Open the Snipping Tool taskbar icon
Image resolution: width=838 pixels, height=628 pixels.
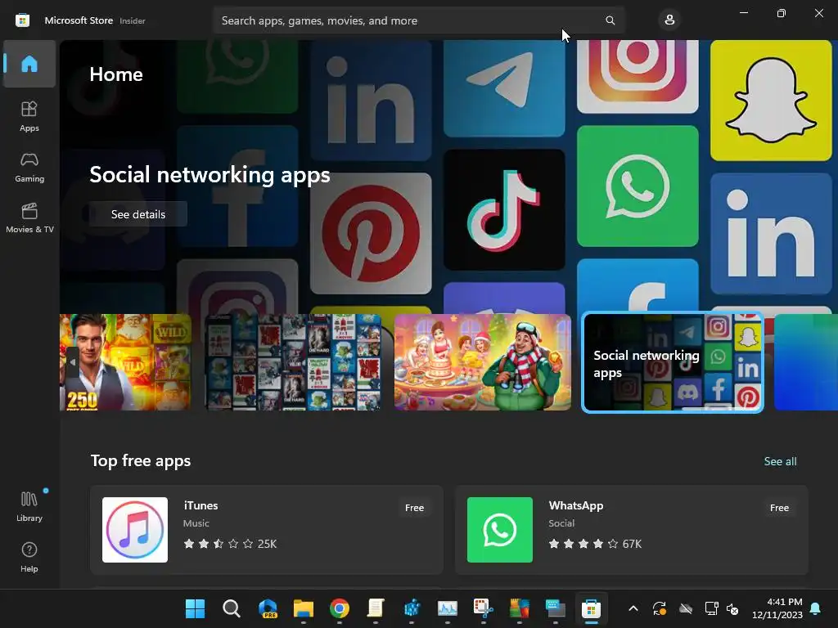[x=483, y=608]
